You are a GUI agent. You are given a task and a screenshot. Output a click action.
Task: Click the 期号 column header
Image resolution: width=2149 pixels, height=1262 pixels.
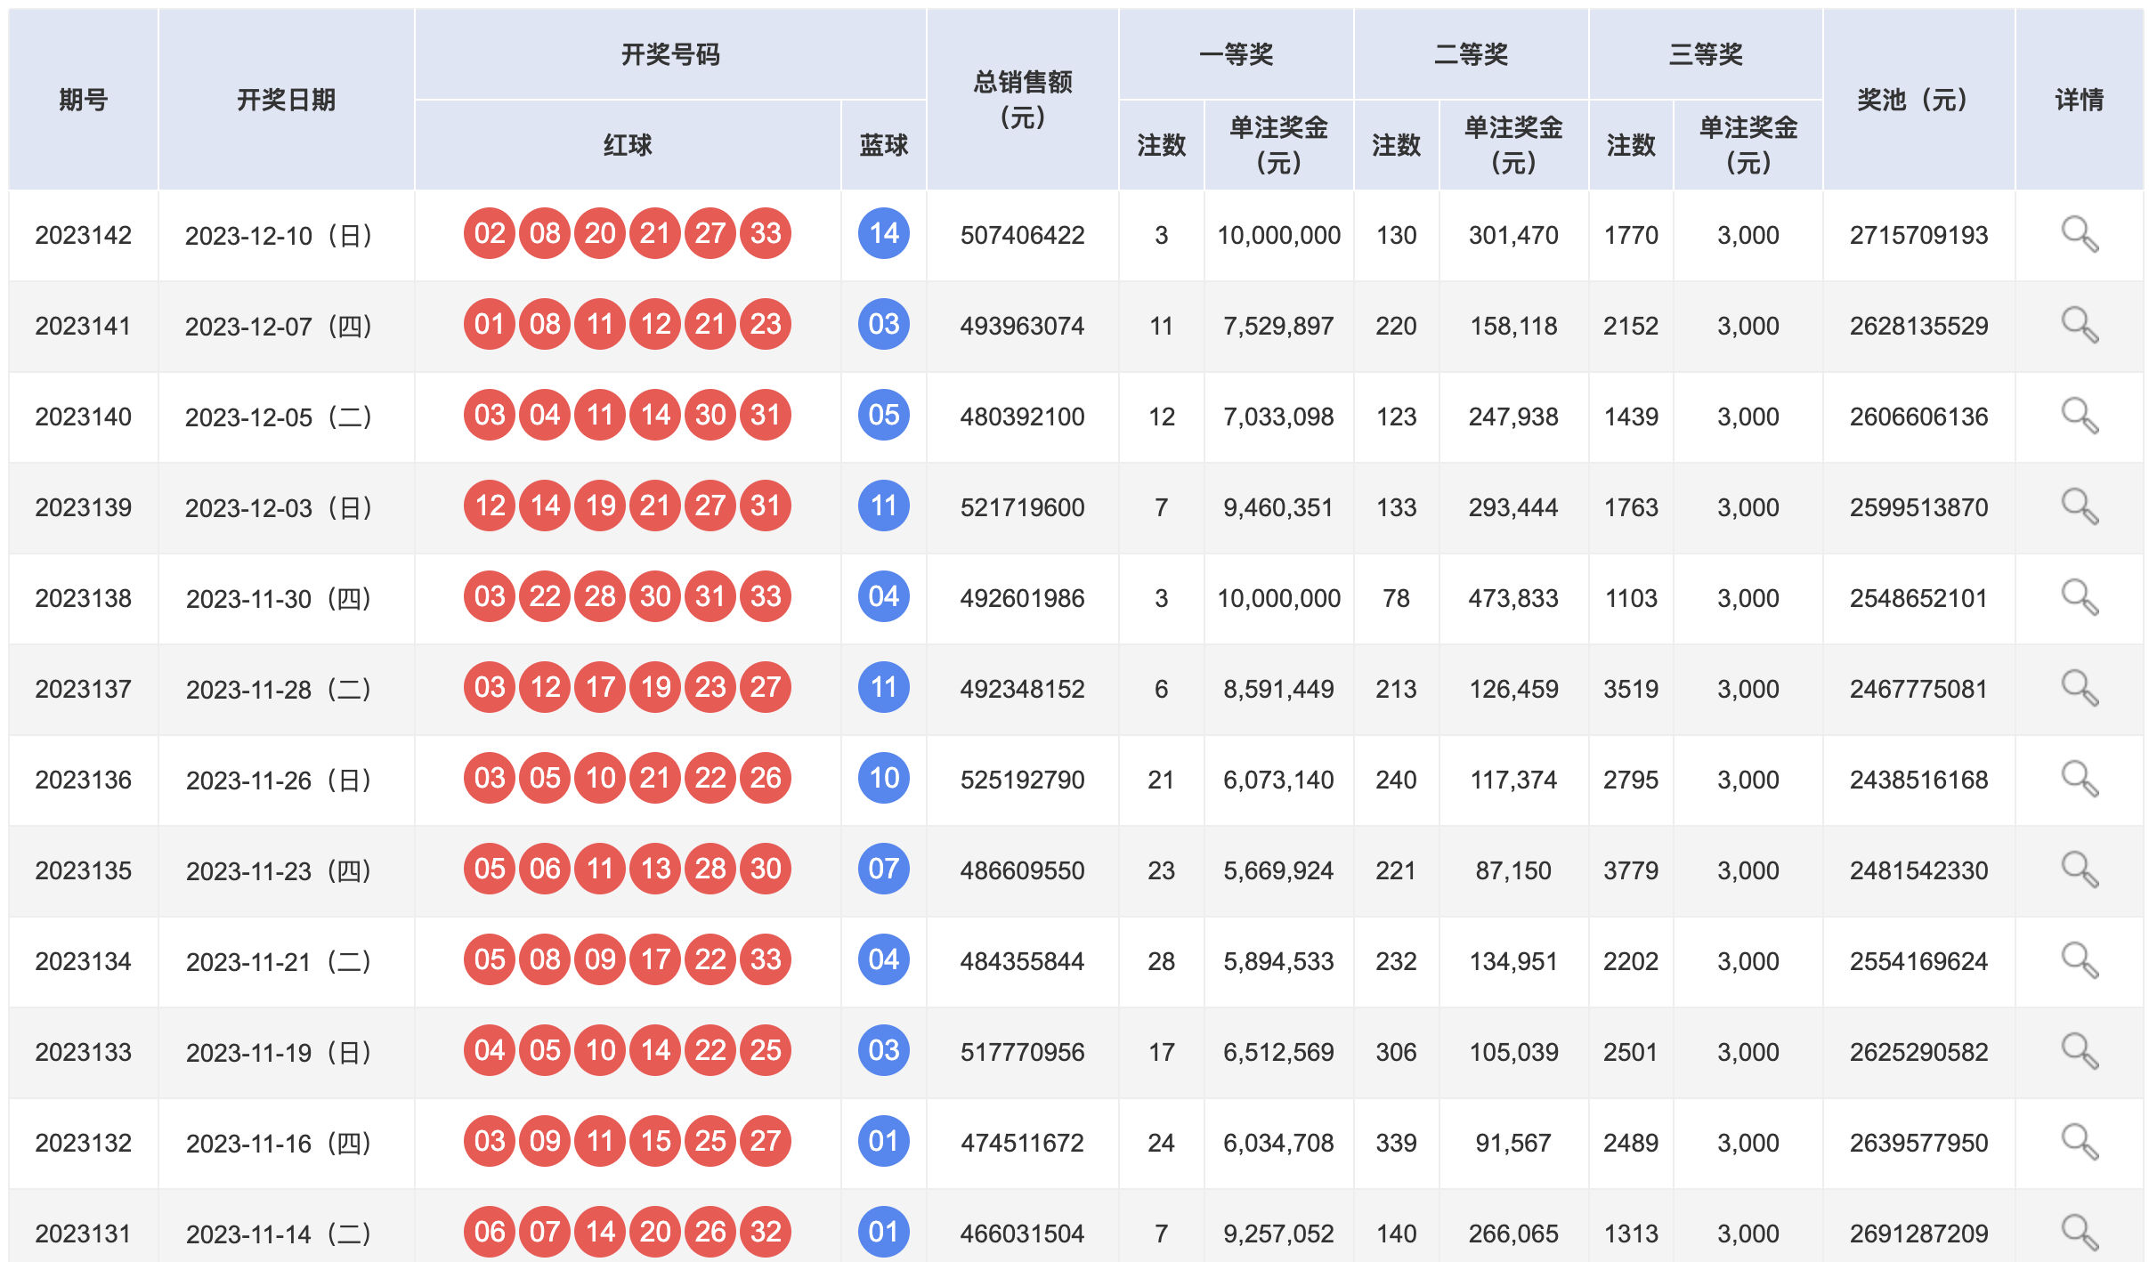coord(84,100)
